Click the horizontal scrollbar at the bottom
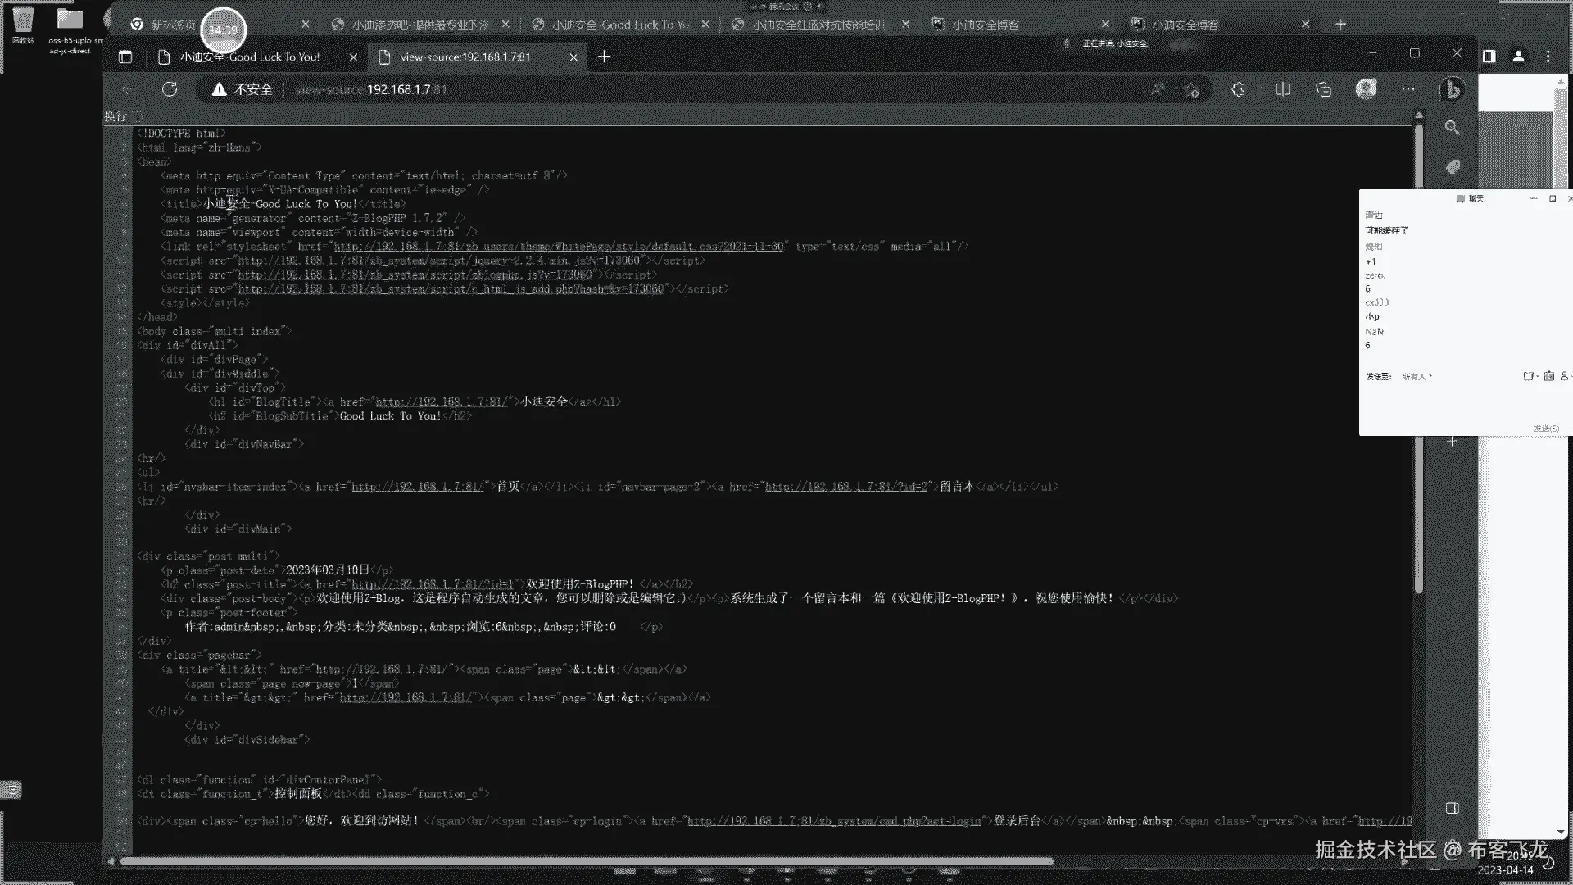 [586, 861]
